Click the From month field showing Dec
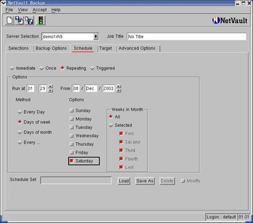253x223 pixels. [91, 88]
